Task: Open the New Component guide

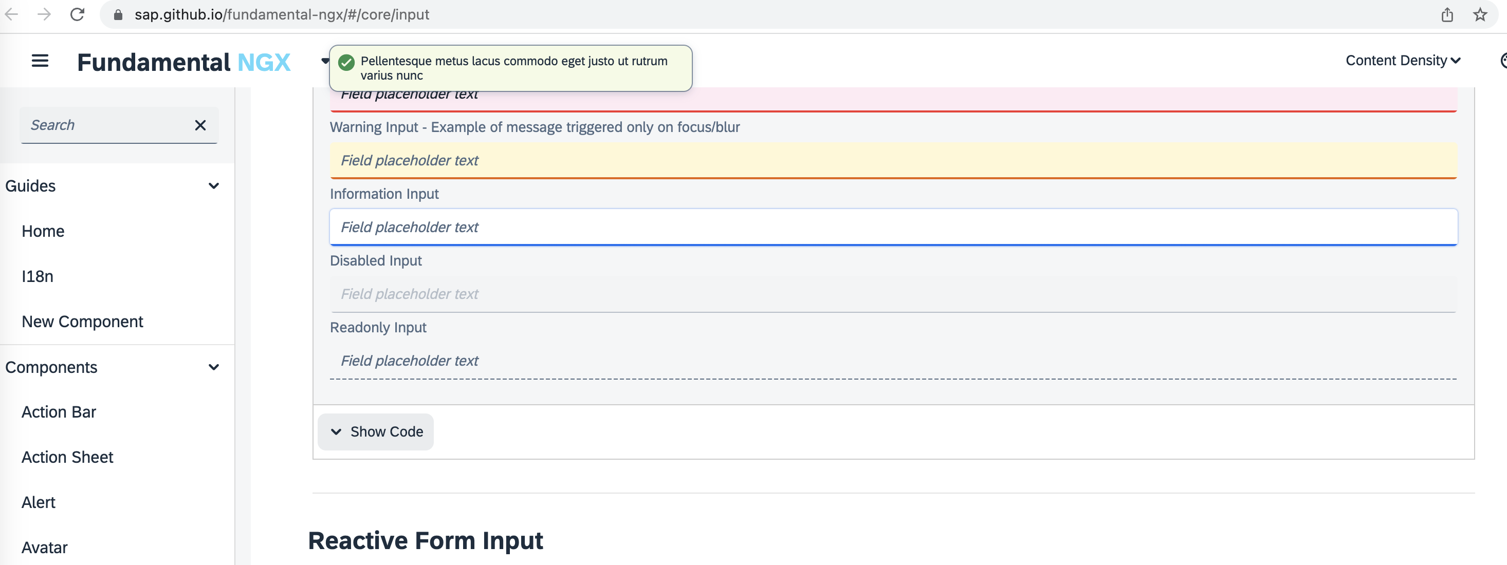Action: pos(82,321)
